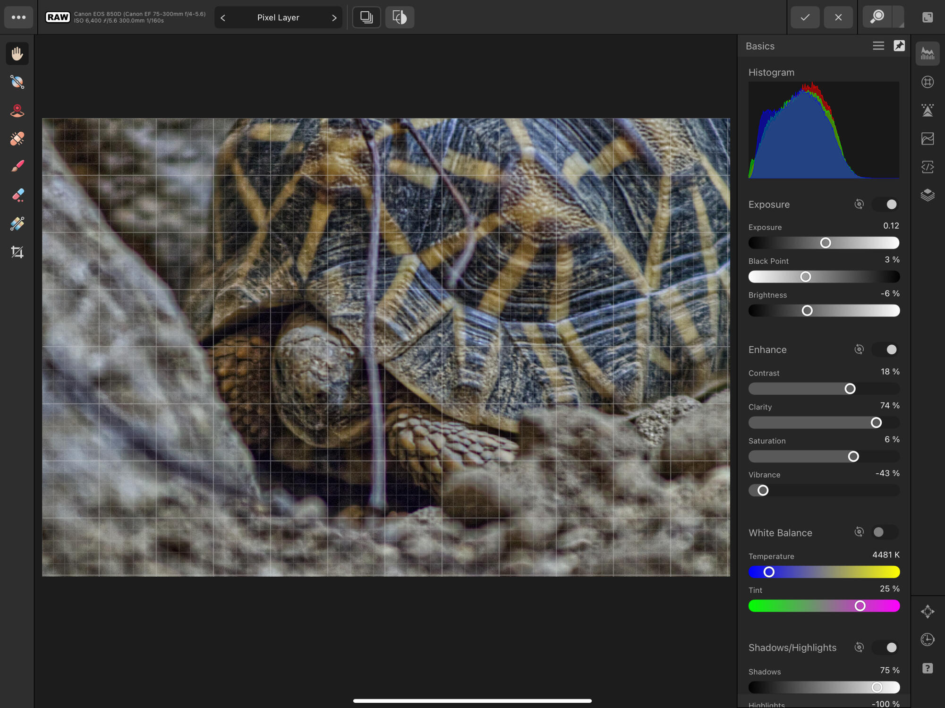This screenshot has width=945, height=708.
Task: Toggle the Shadows/Highlights section switch
Action: (x=886, y=648)
